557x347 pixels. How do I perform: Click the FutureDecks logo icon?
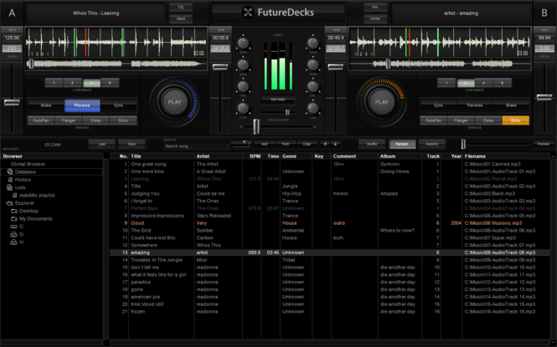[x=248, y=13]
